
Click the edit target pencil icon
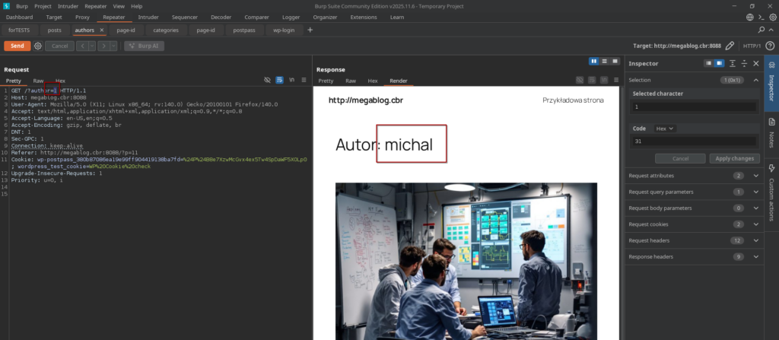click(x=730, y=46)
